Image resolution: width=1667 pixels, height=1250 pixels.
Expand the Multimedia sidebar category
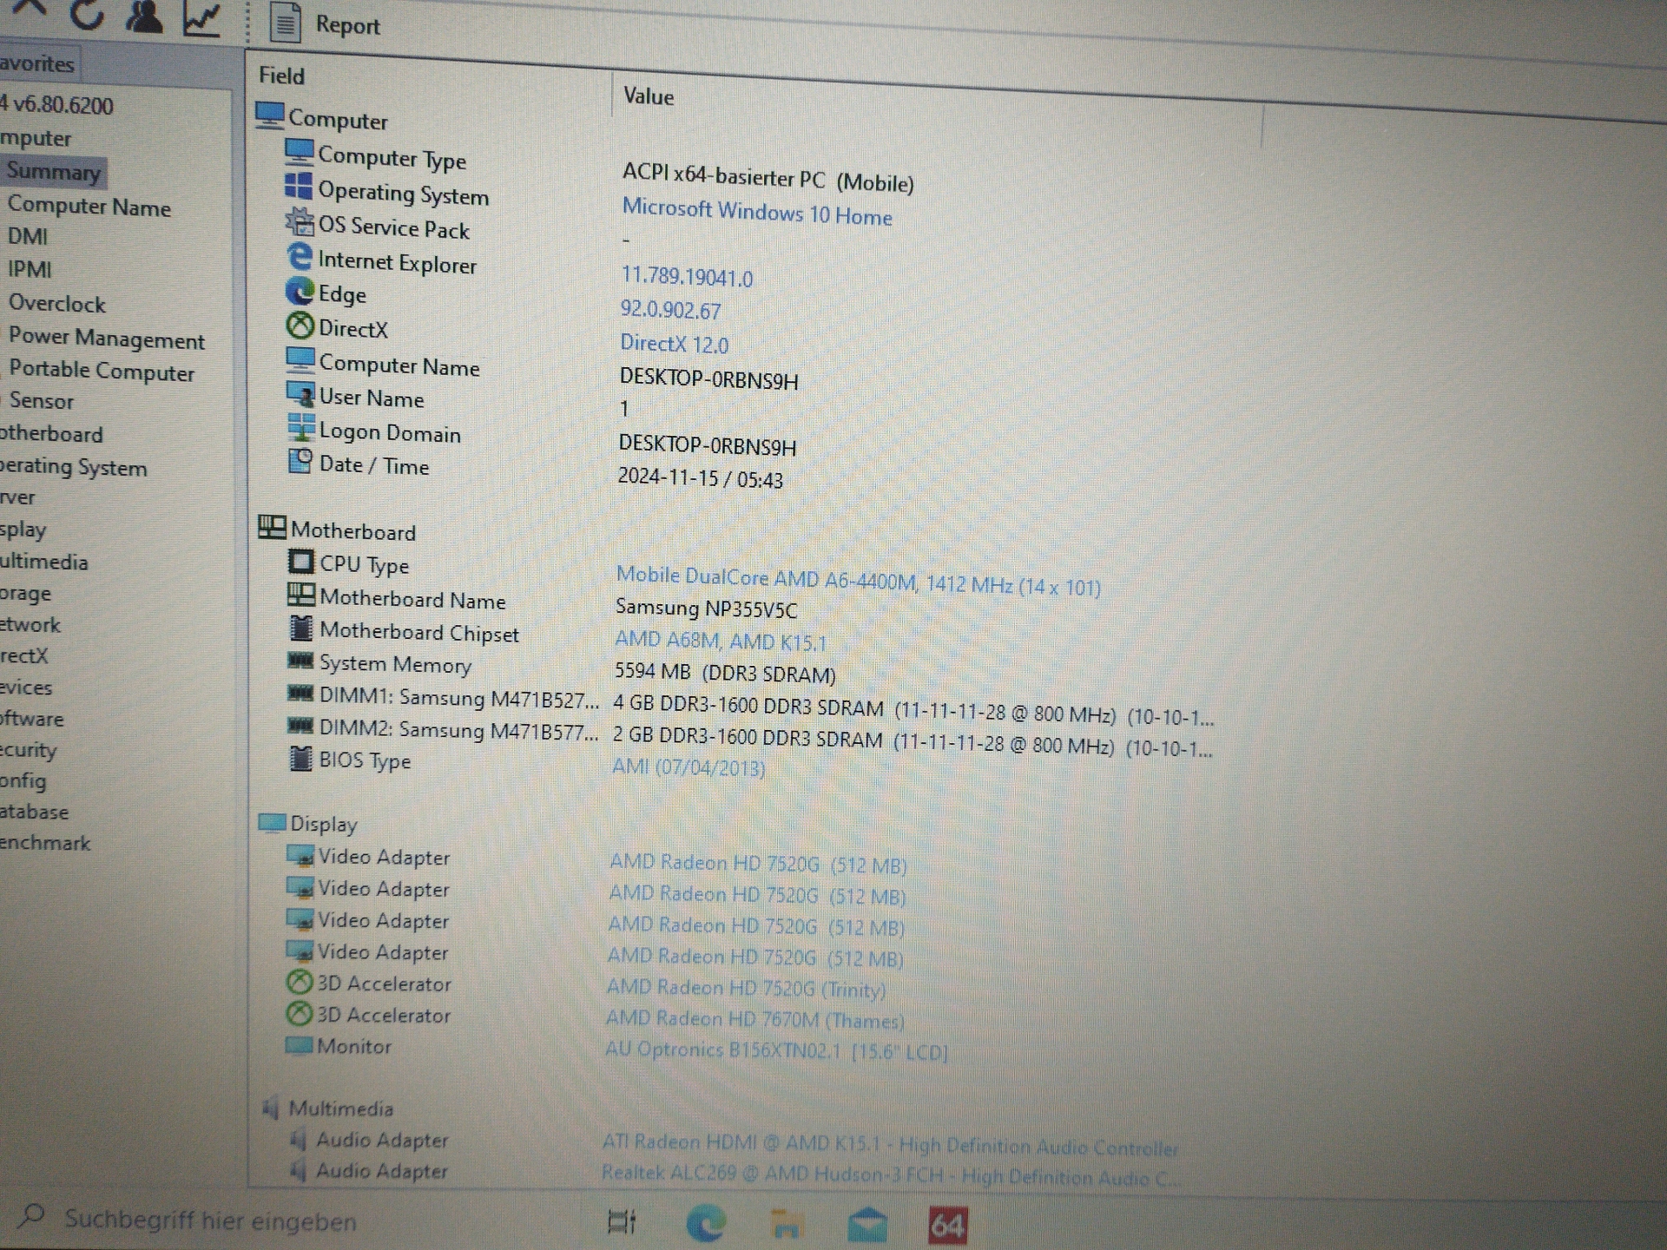coord(44,562)
